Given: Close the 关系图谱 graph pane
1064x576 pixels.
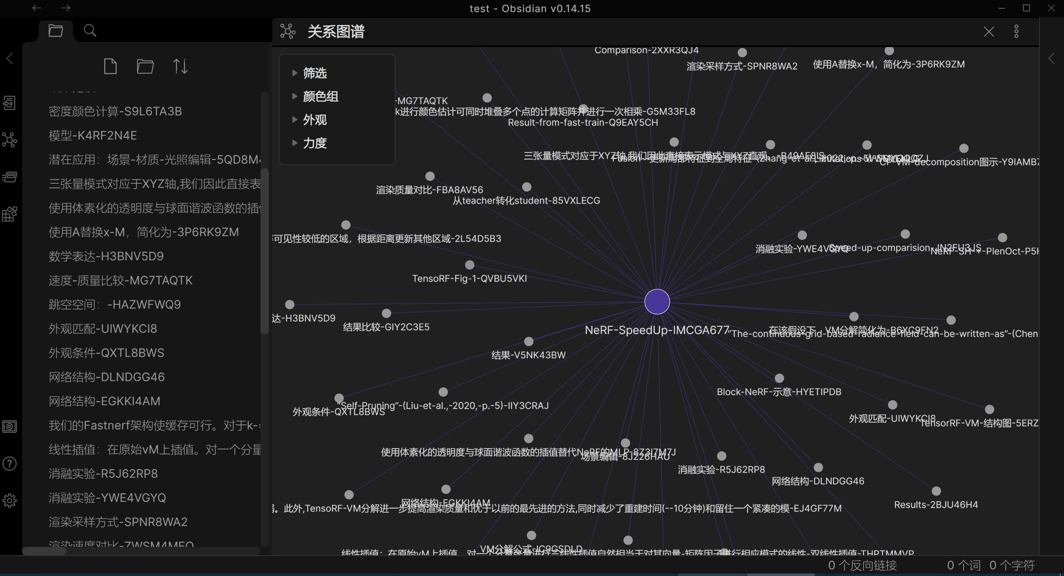Looking at the screenshot, I should tap(989, 32).
